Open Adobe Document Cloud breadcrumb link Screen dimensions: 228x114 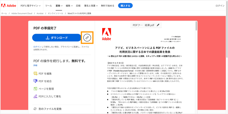[22, 13]
